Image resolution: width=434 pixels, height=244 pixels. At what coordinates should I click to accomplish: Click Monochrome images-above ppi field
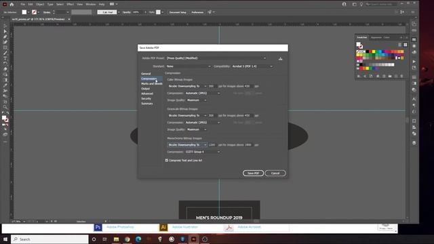248,145
